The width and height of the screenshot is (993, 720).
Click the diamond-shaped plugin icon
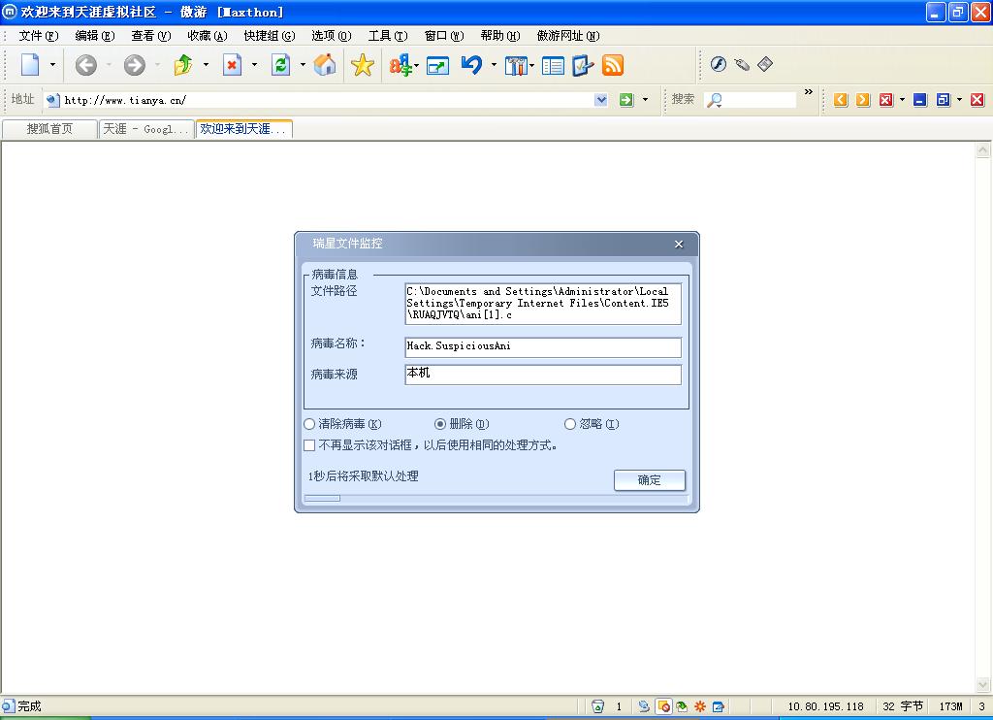[x=765, y=64]
